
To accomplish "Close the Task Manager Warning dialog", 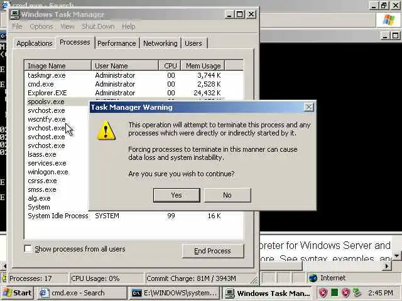I will click(x=308, y=107).
